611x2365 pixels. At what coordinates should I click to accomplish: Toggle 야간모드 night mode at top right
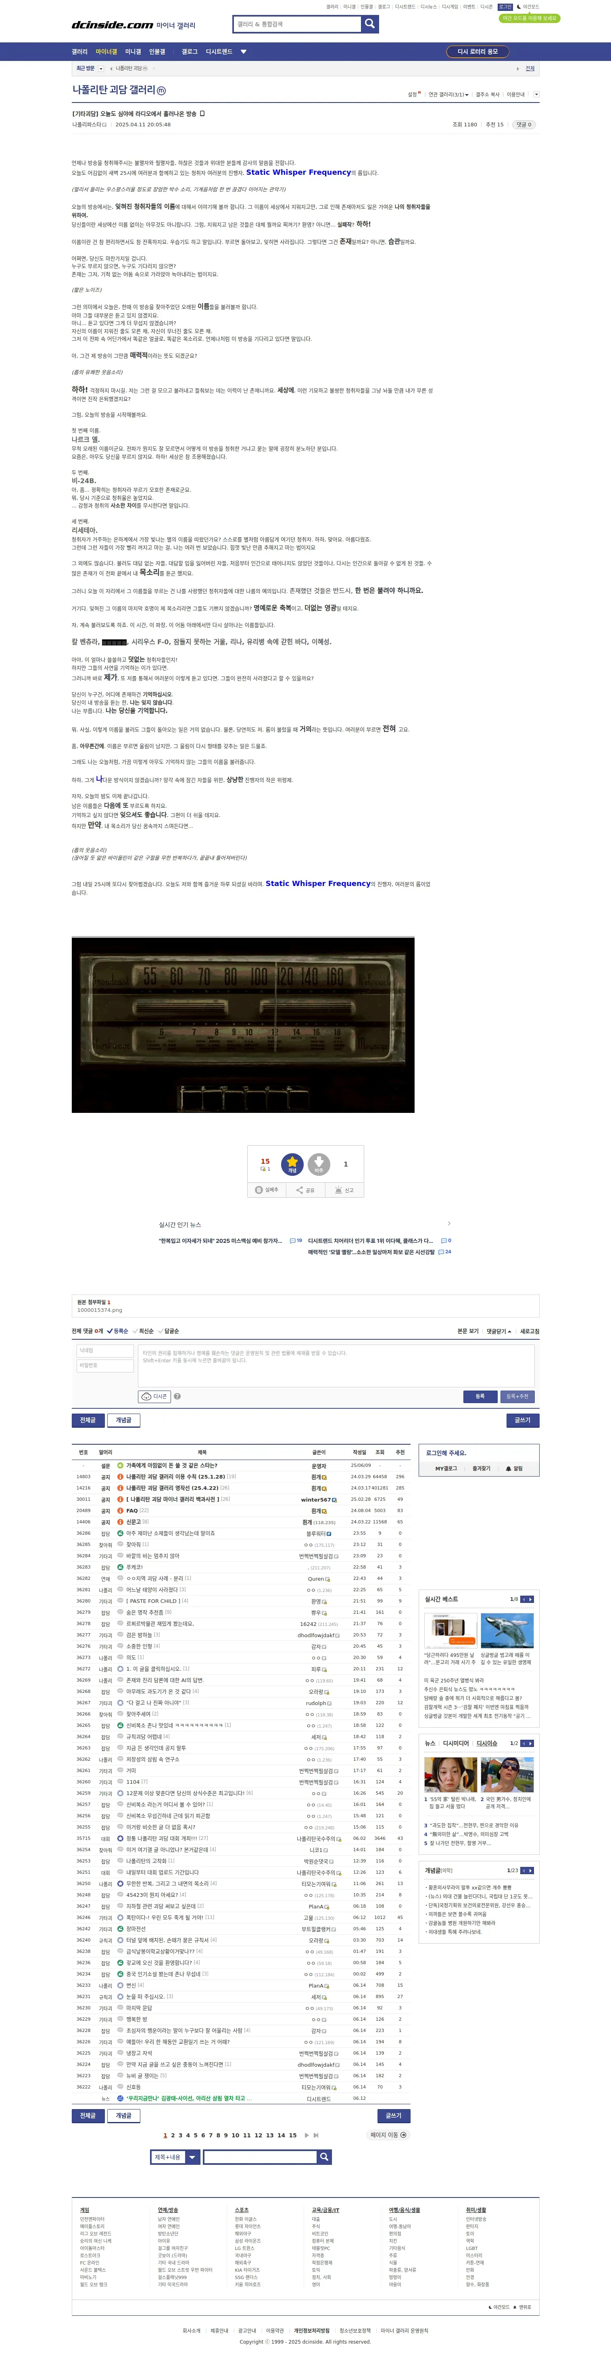tap(528, 6)
